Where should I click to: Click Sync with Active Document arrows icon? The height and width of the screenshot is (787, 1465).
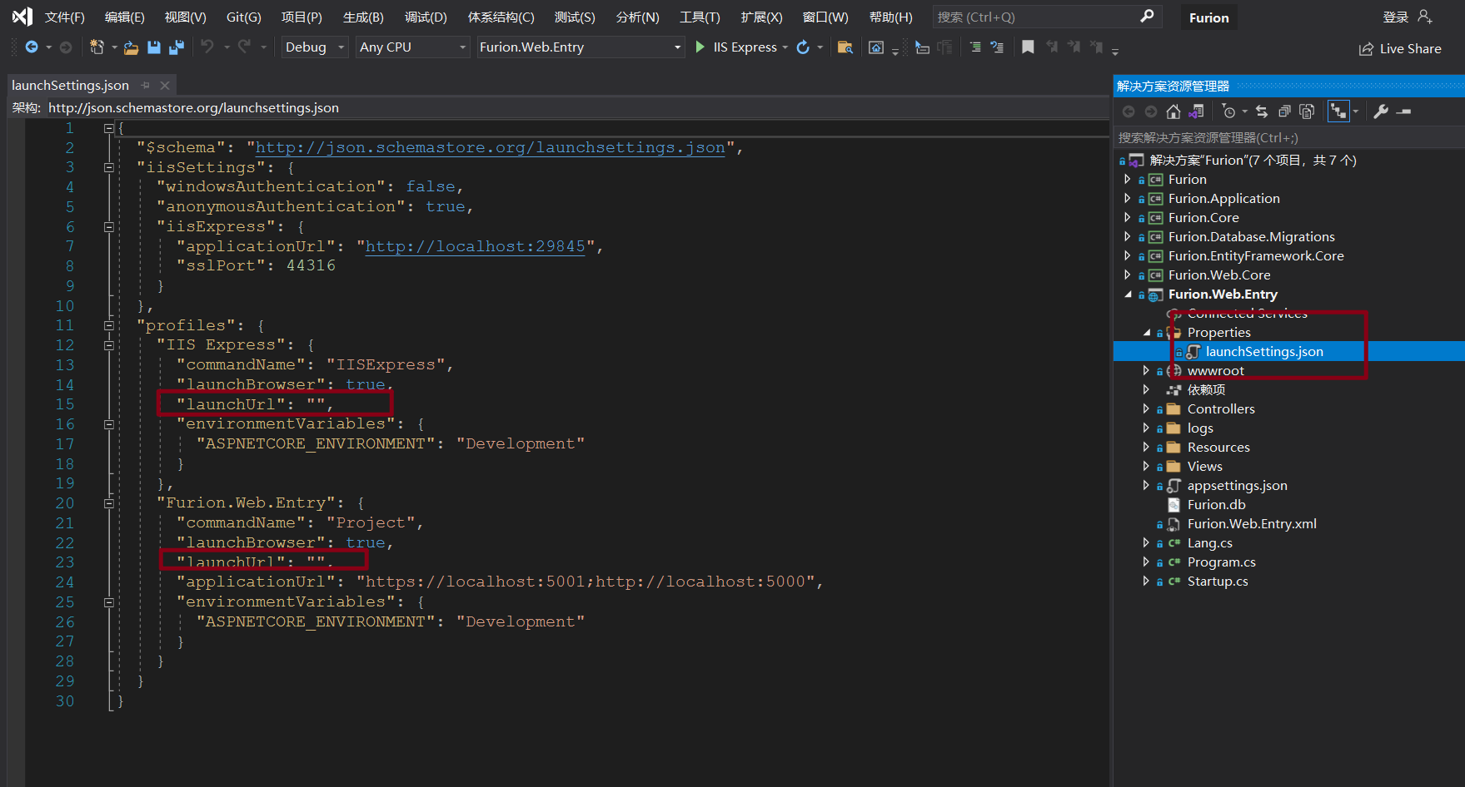1262,111
